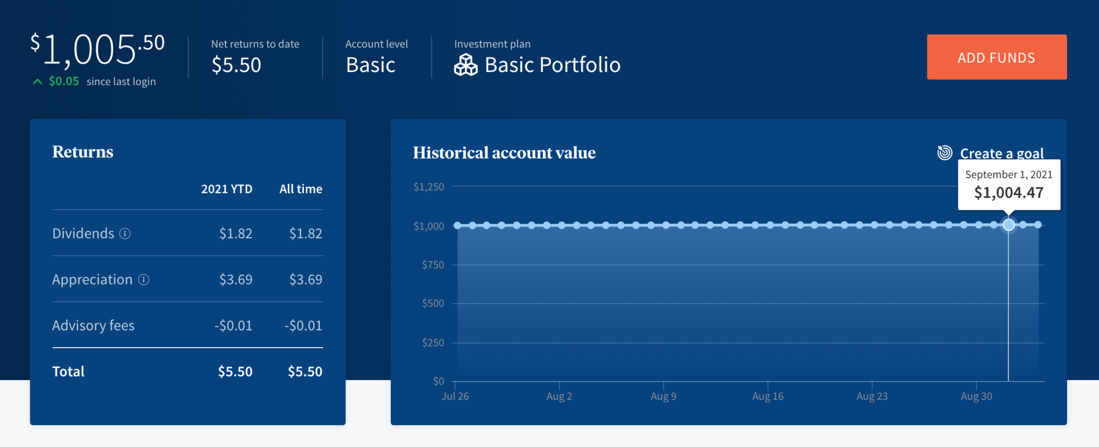Click the Net returns to date amount
The width and height of the screenshot is (1099, 447).
[x=236, y=65]
